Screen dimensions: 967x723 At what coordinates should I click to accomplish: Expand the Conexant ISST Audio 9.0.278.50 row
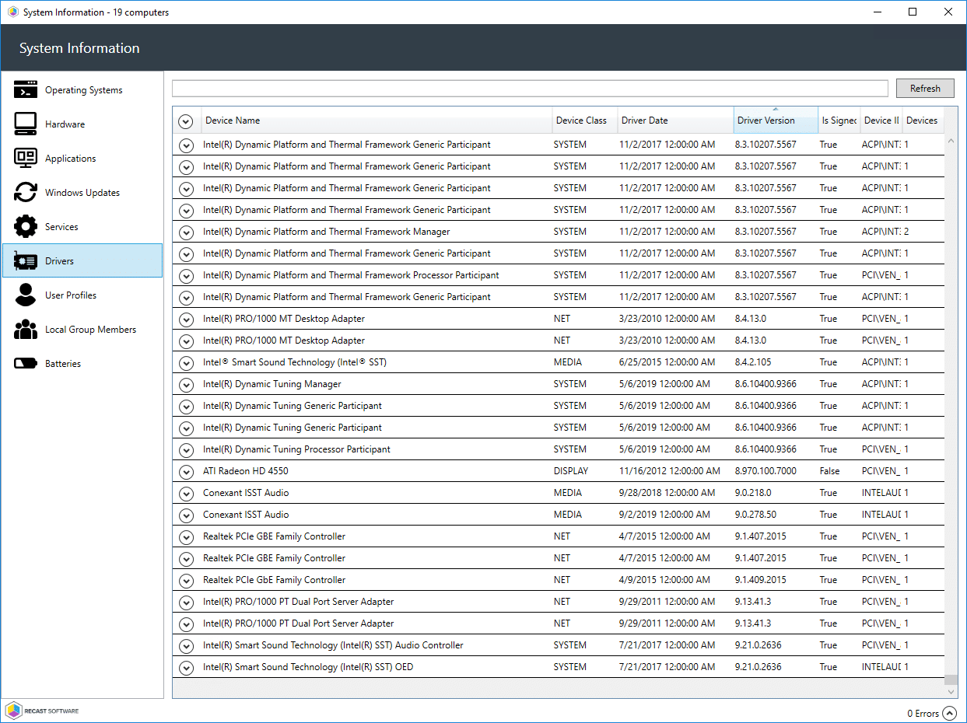(x=185, y=515)
